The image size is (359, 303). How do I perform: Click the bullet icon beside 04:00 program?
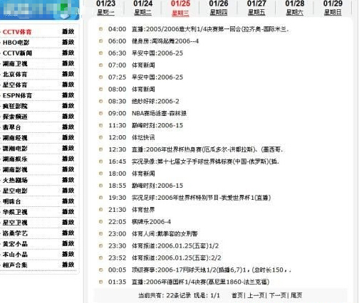[100, 29]
